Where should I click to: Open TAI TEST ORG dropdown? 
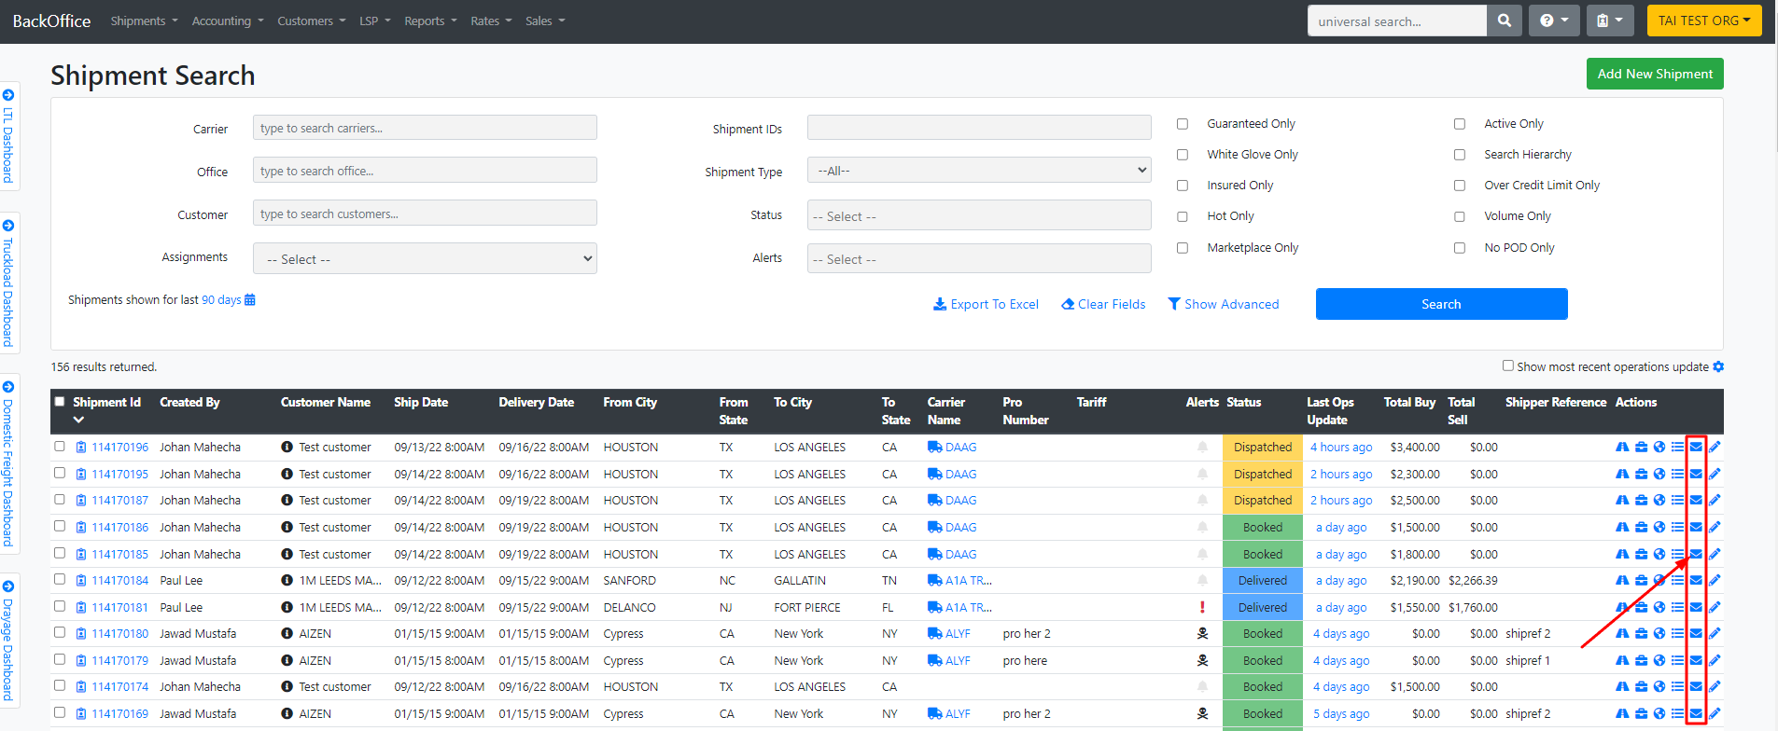tap(1704, 21)
